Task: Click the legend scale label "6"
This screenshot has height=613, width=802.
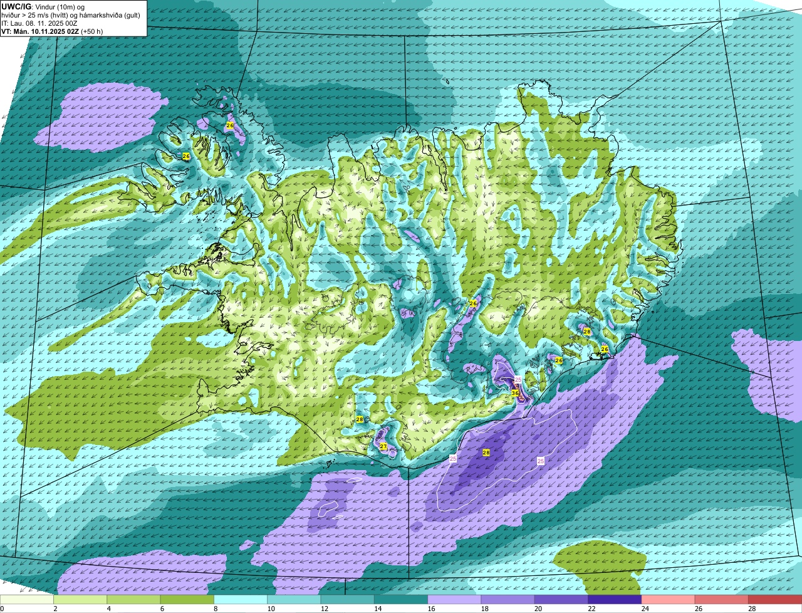Action: (162, 609)
